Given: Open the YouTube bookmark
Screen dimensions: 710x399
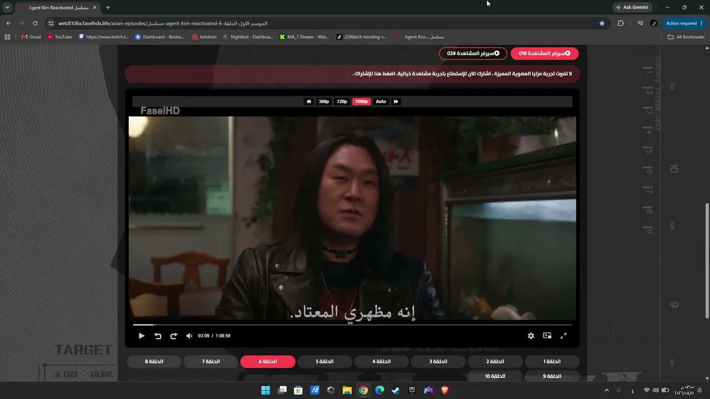Looking at the screenshot, I should coord(60,37).
